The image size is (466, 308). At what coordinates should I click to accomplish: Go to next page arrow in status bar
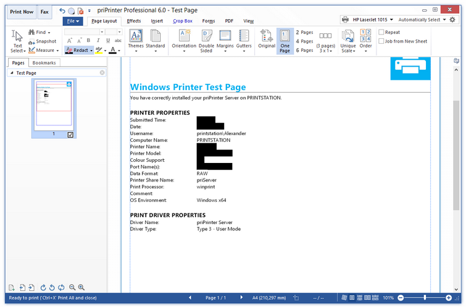tap(241, 298)
